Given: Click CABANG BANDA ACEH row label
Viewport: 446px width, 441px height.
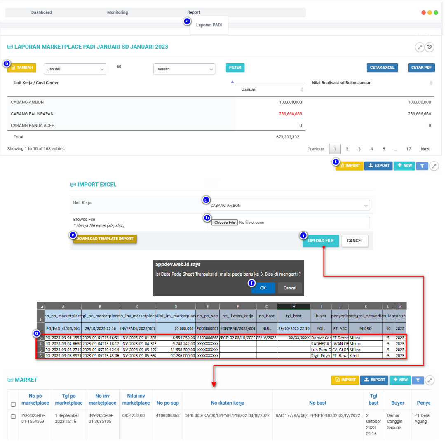Looking at the screenshot, I should pyautogui.click(x=33, y=125).
